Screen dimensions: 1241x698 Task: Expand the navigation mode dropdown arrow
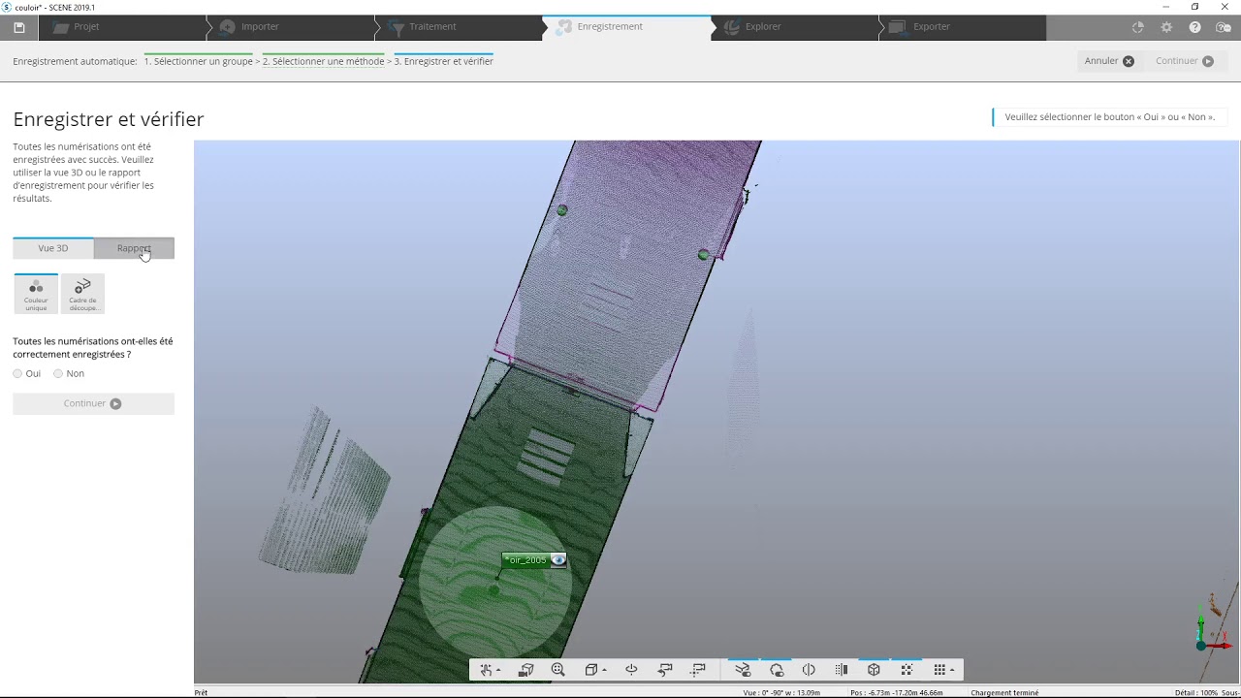tap(498, 670)
